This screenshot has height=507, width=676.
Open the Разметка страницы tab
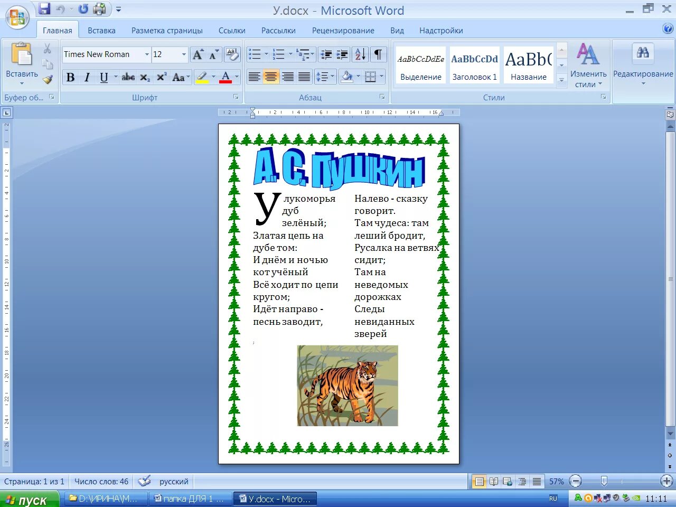167,31
